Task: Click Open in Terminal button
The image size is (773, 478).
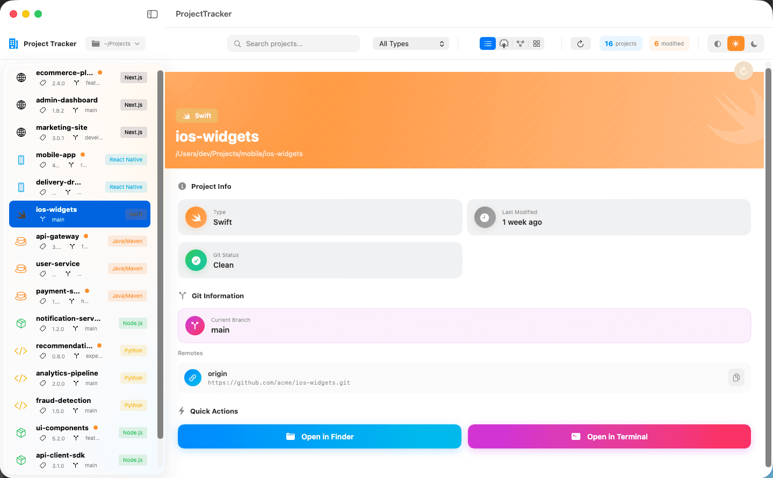Action: [609, 437]
